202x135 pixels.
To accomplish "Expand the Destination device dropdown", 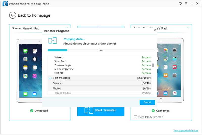I will pyautogui.click(x=188, y=28).
